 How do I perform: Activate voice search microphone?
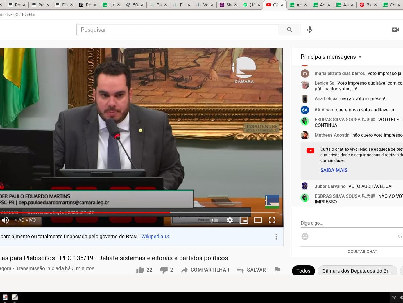[x=309, y=30]
